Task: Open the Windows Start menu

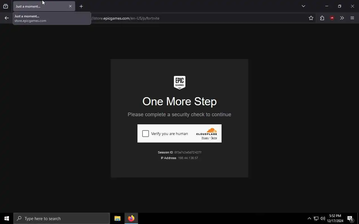Action: (7, 218)
